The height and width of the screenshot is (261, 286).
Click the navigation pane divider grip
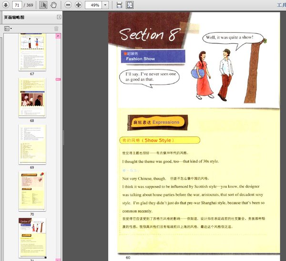(63, 138)
